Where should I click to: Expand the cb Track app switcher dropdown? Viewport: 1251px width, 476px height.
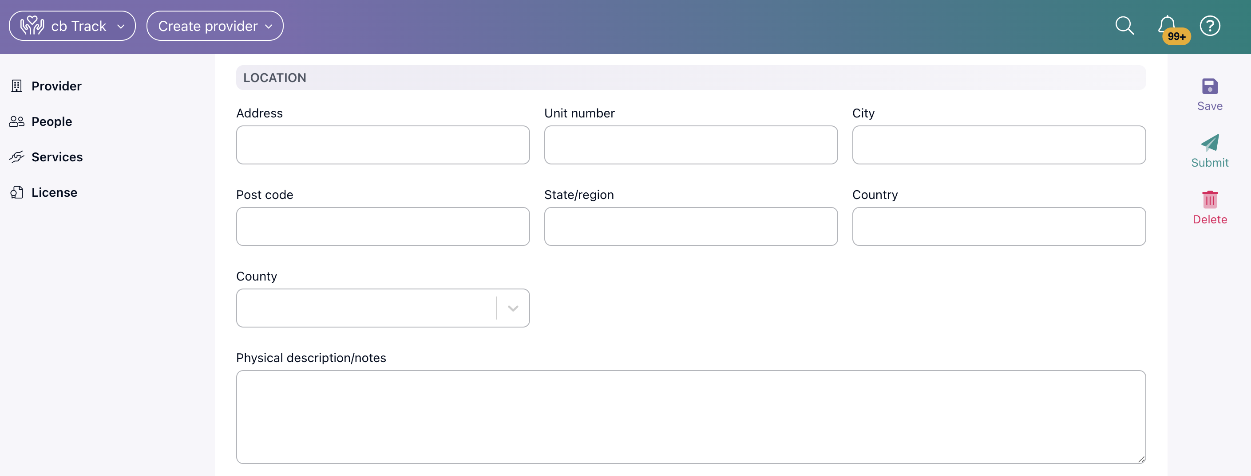coord(72,26)
